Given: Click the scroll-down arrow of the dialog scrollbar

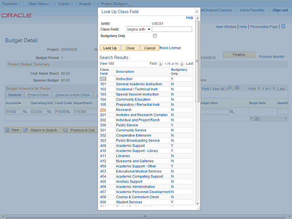Looking at the screenshot, I should (x=197, y=204).
